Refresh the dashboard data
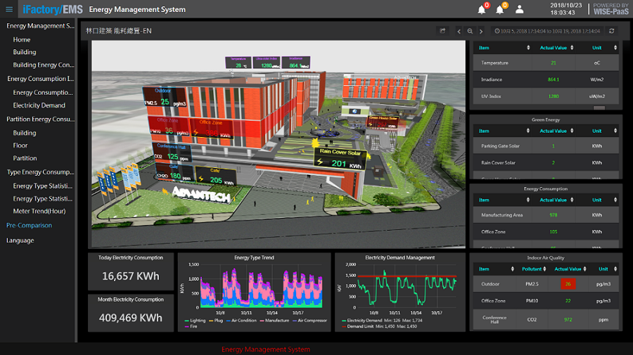The width and height of the screenshot is (633, 355). [x=612, y=31]
